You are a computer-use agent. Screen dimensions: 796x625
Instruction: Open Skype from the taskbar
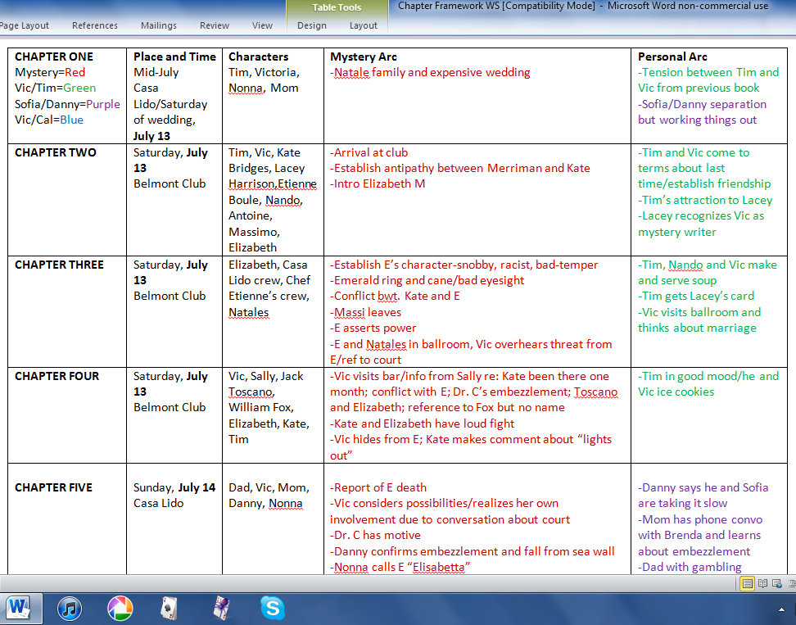point(274,608)
